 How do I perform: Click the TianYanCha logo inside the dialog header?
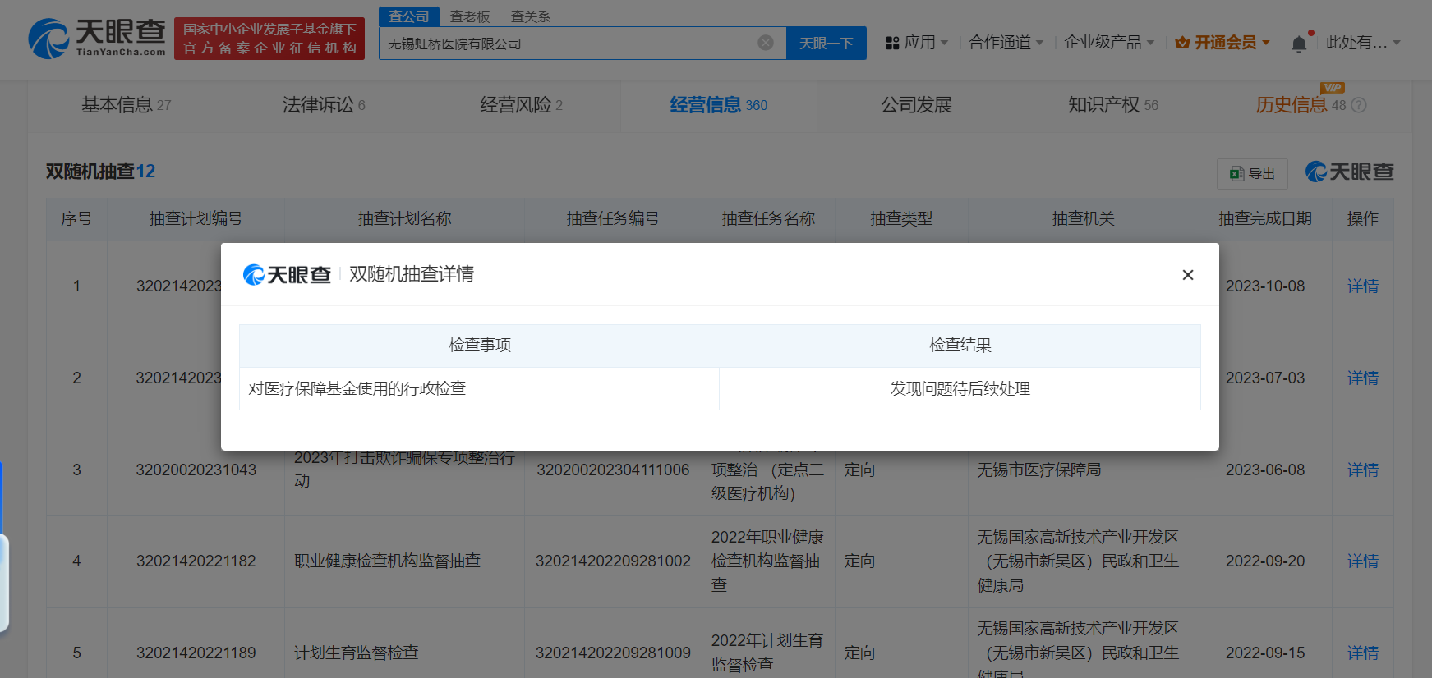pos(287,275)
